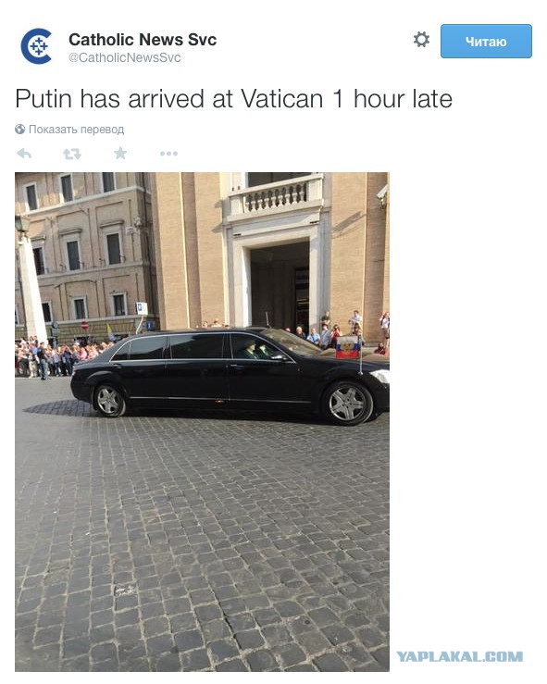Image resolution: width=547 pixels, height=684 pixels.
Task: Toggle the Читаю following button
Action: [x=486, y=41]
